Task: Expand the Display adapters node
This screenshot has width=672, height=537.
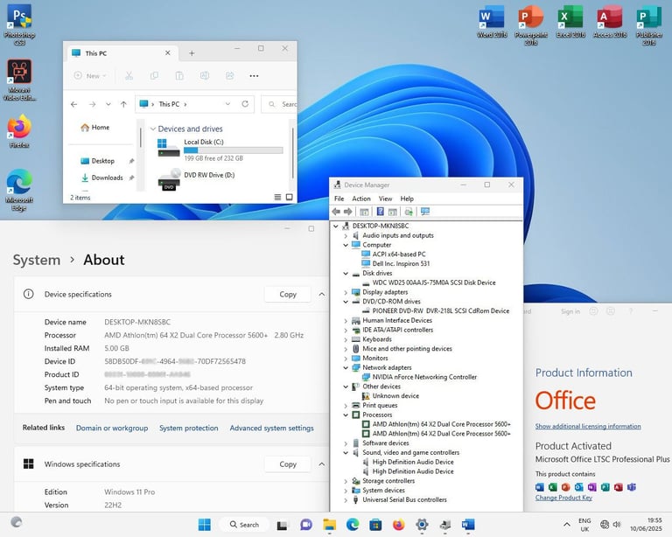Action: click(x=346, y=292)
